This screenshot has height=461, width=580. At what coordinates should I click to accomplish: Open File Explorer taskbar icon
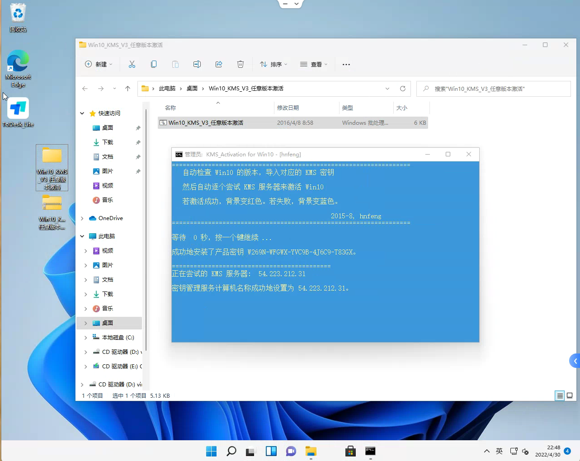point(311,451)
